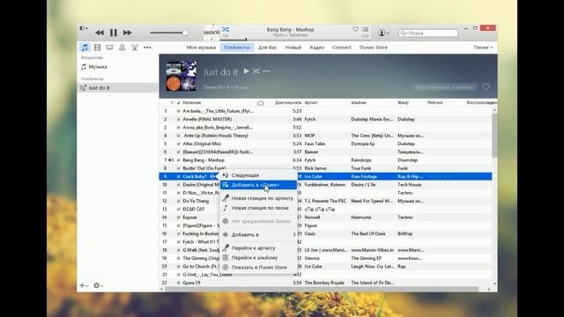The image size is (564, 317).
Task: Love the current song with heart icon
Action: coord(355,29)
